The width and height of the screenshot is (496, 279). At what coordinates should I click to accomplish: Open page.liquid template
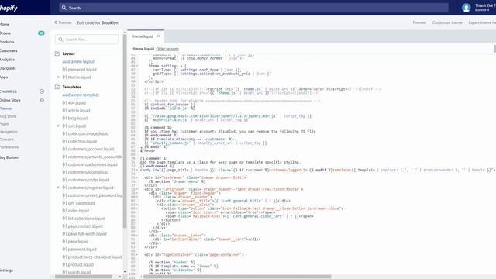pyautogui.click(x=75, y=241)
